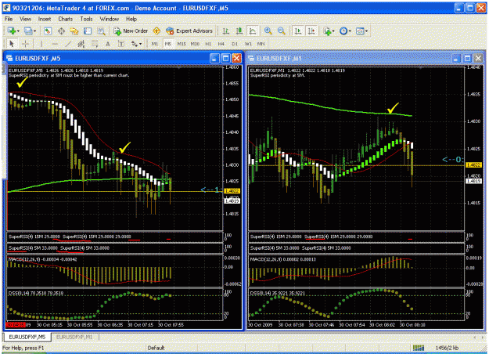Expand the Profiles dropdown arrow
This screenshot has height=354, width=489.
point(34,31)
